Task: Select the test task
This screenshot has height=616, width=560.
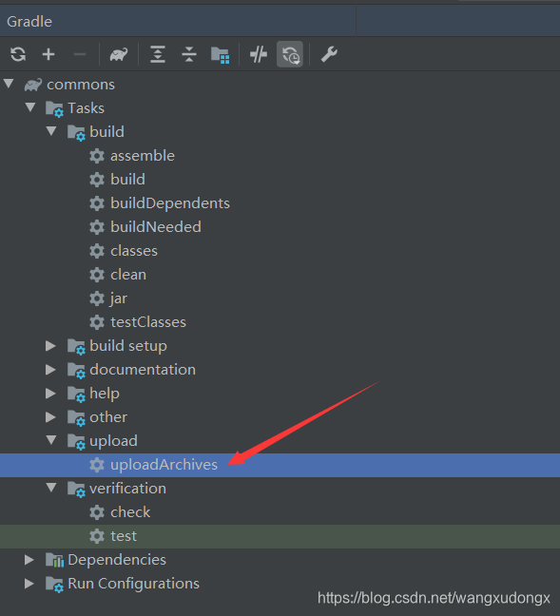Action: pos(124,536)
